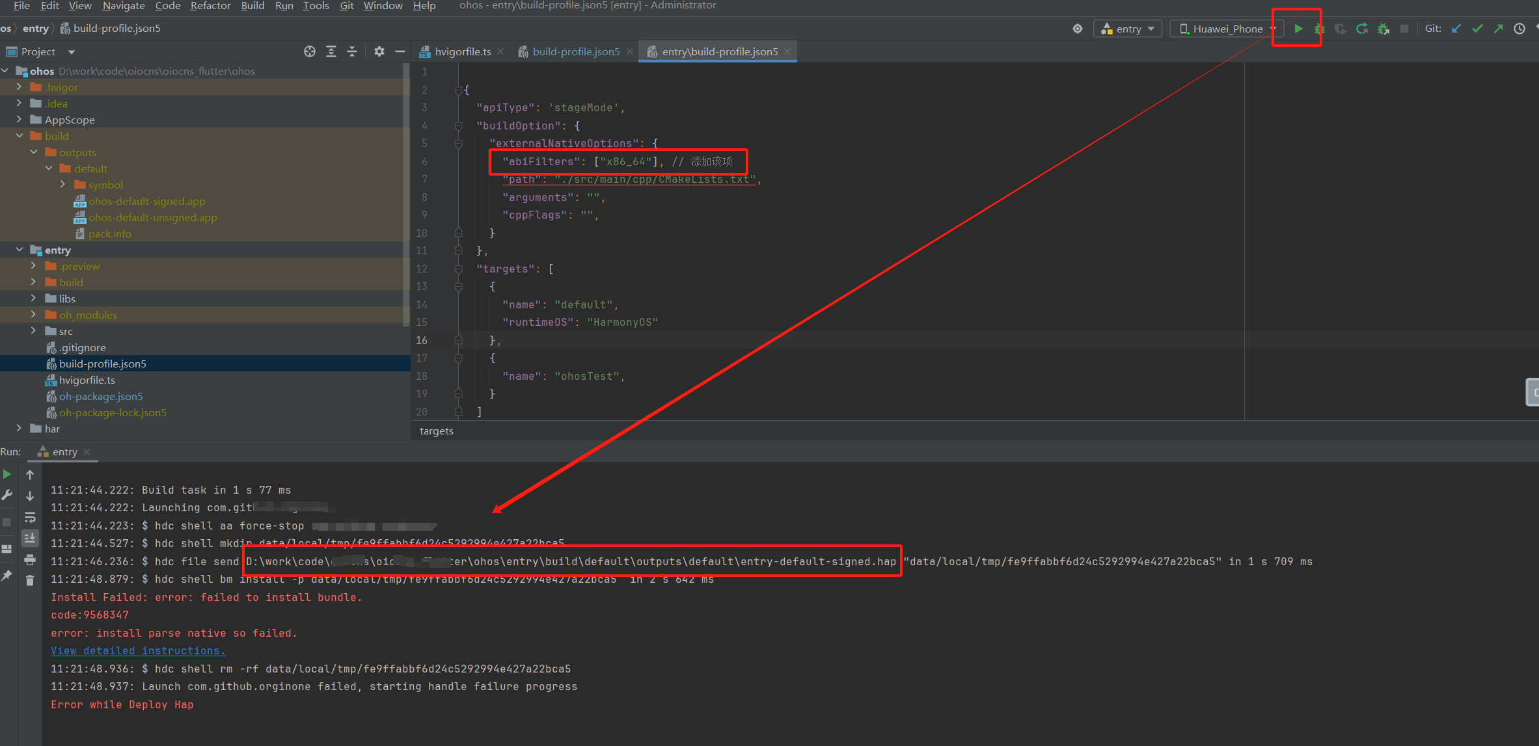The width and height of the screenshot is (1539, 746).
Task: Open the Refactor menu
Action: pyautogui.click(x=210, y=6)
